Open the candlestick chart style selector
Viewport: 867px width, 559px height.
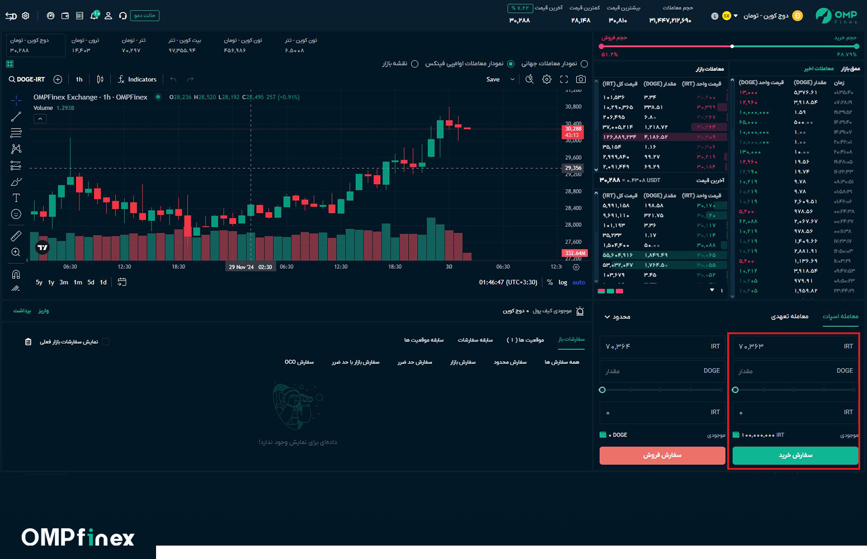[100, 79]
